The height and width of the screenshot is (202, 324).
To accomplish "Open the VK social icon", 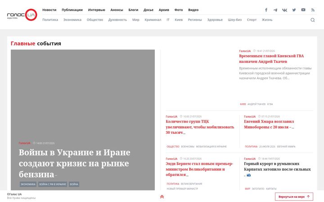I will [x=284, y=10].
